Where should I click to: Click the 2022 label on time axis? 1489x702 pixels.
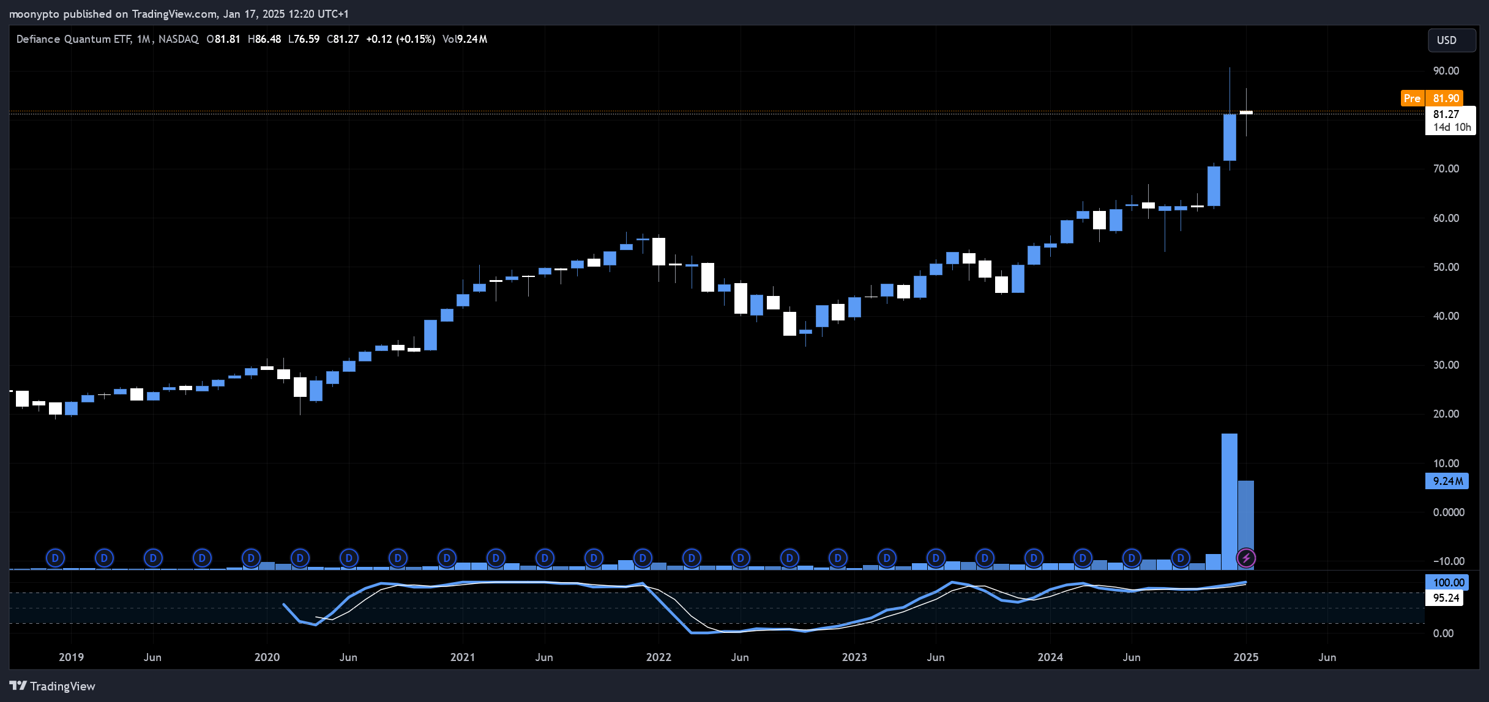point(659,657)
